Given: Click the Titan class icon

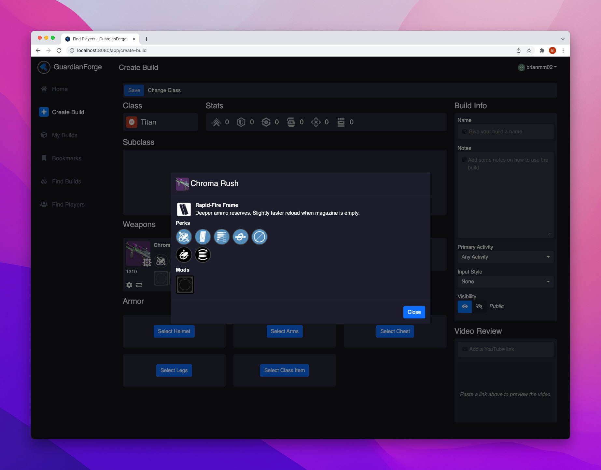Looking at the screenshot, I should click(132, 122).
